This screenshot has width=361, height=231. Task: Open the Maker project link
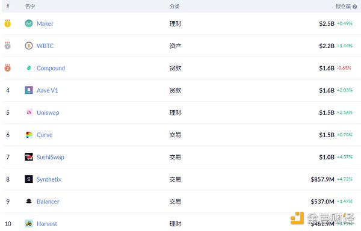coord(45,23)
